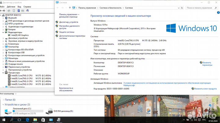Refresh the System control panel page
This screenshot has width=220, height=123.
tap(182, 8)
